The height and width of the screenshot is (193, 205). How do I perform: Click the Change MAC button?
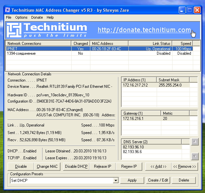coord(47,166)
